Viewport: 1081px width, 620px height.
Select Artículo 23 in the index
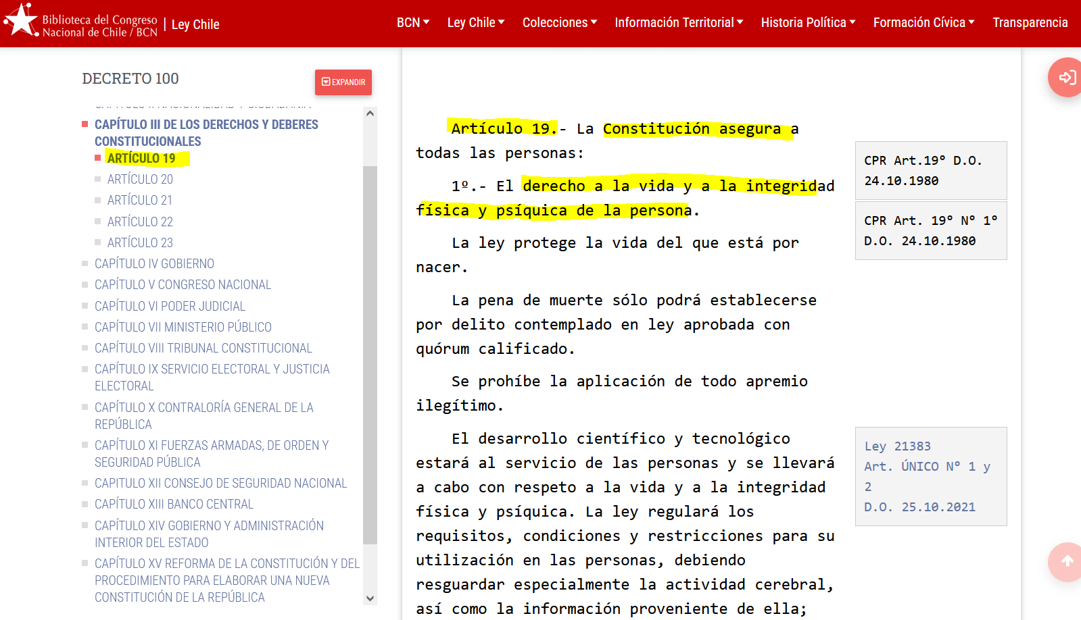(x=140, y=242)
